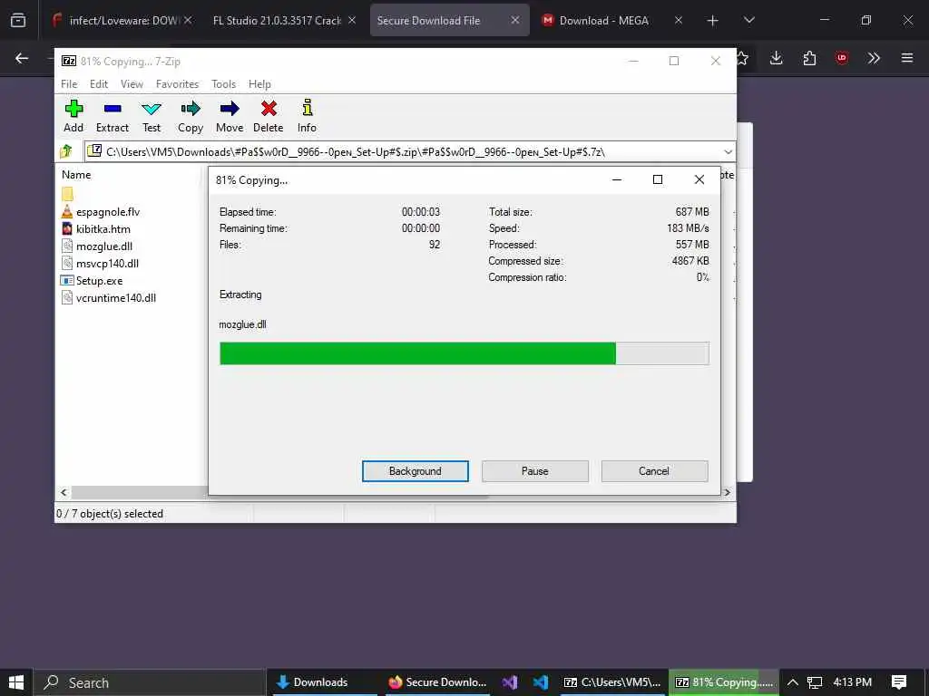The width and height of the screenshot is (929, 696).
Task: Open the browser tab overview icon
Action: click(x=18, y=20)
